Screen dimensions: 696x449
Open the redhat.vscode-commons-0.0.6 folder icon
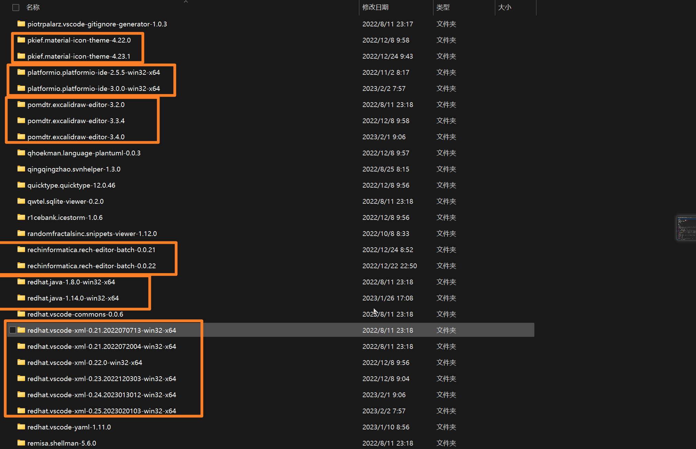pos(21,314)
